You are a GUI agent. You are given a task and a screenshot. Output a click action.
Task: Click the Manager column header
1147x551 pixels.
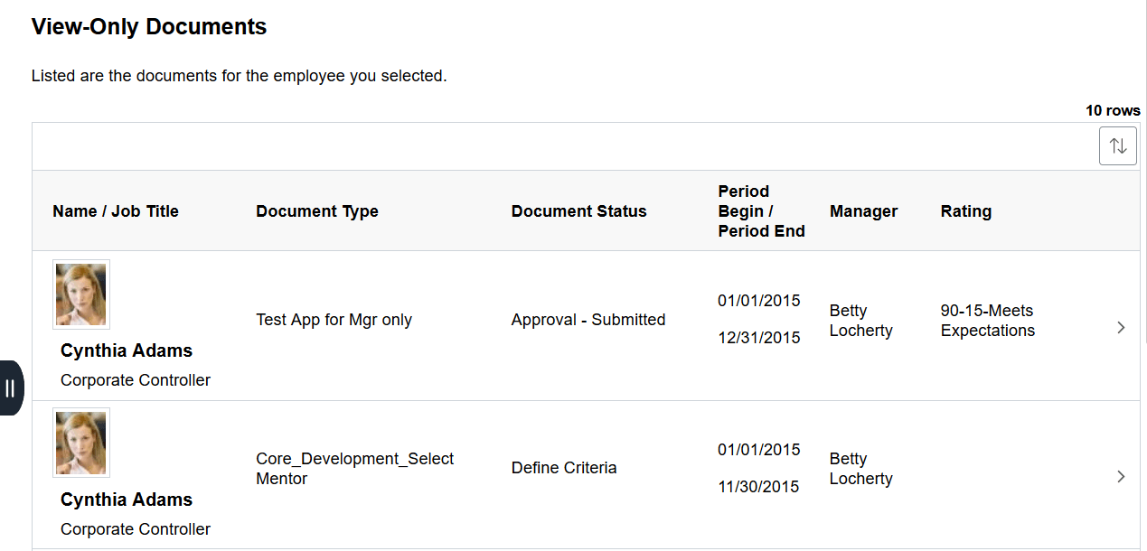point(863,210)
